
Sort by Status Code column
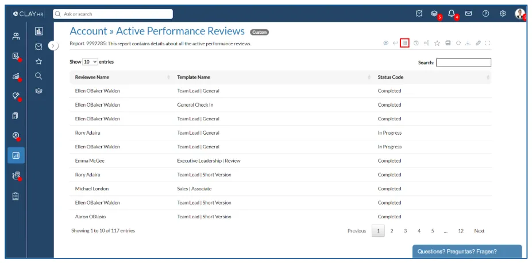click(431, 77)
